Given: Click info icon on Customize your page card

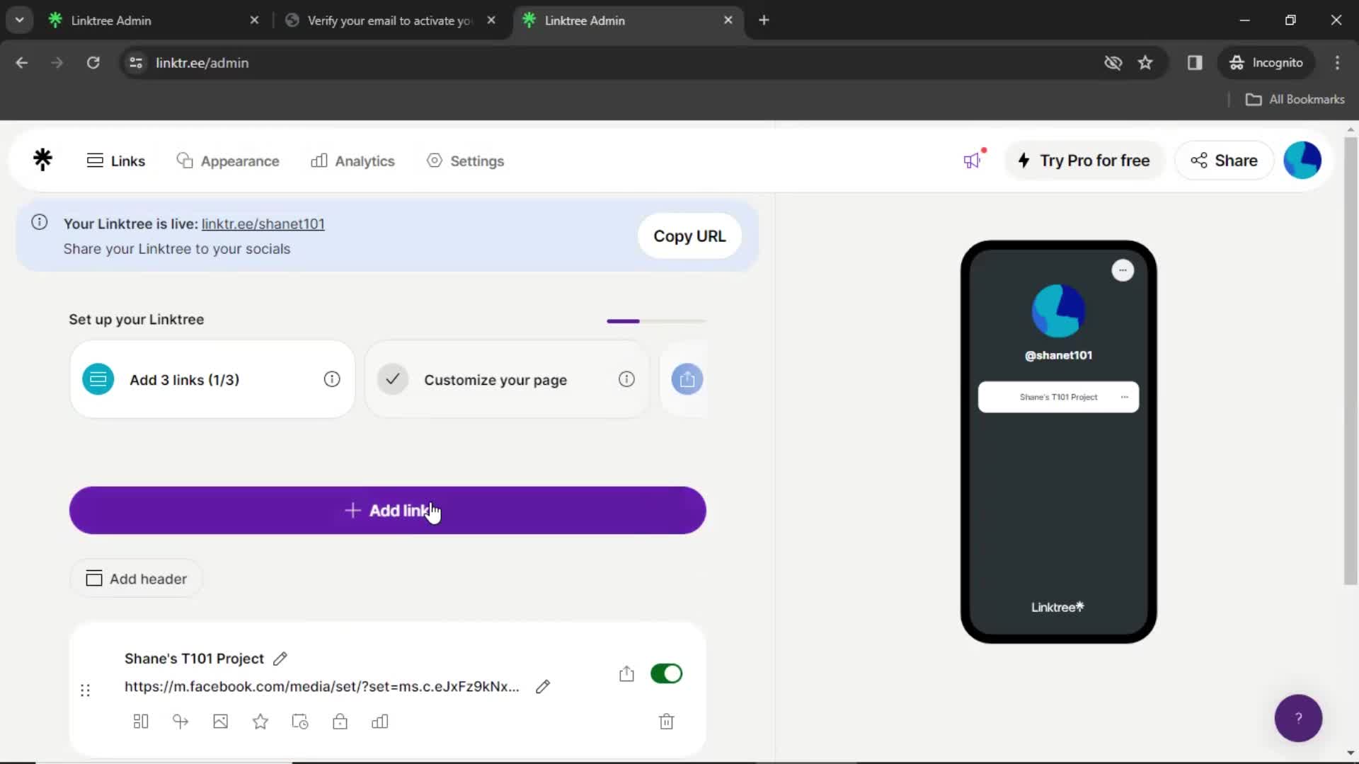Looking at the screenshot, I should point(626,379).
